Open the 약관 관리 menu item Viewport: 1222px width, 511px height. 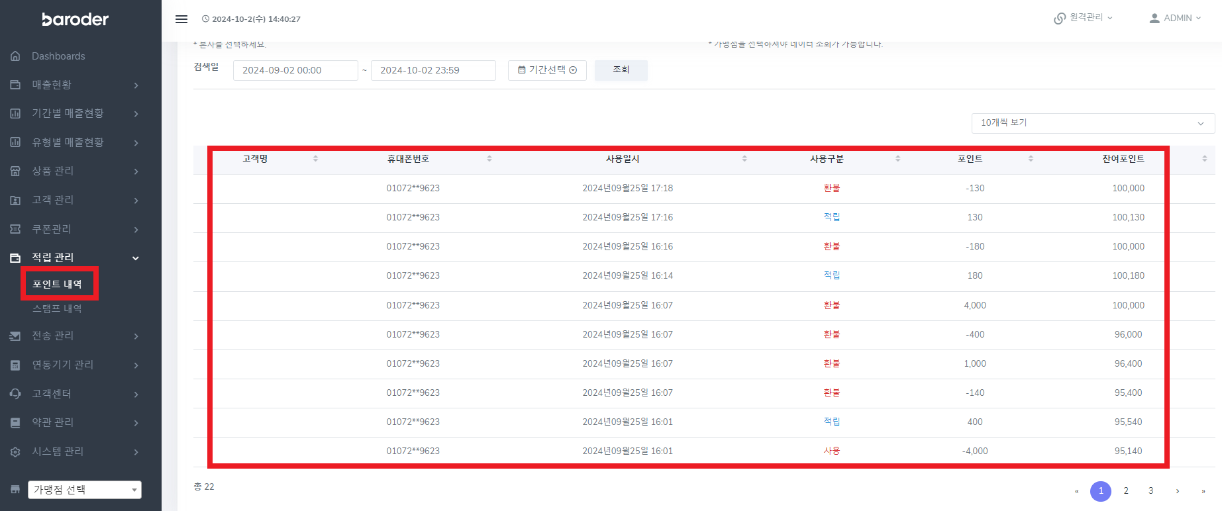click(x=53, y=422)
